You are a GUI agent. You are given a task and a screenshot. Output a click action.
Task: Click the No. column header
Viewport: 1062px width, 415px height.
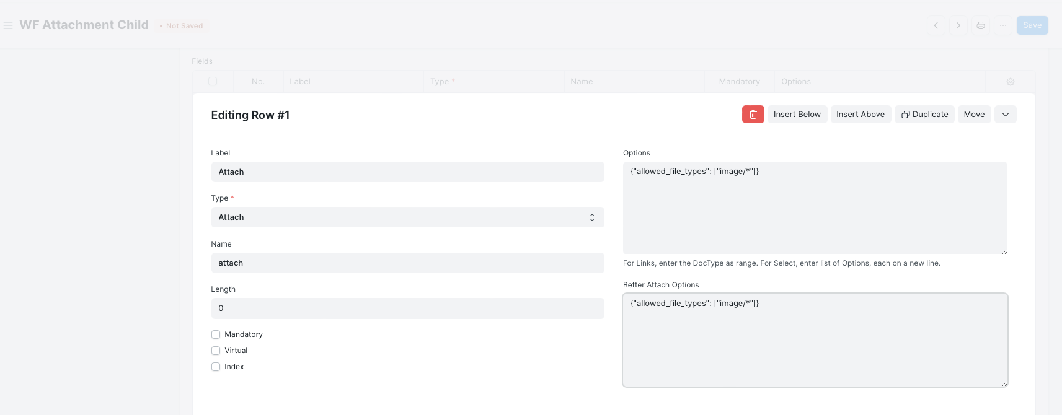click(258, 82)
